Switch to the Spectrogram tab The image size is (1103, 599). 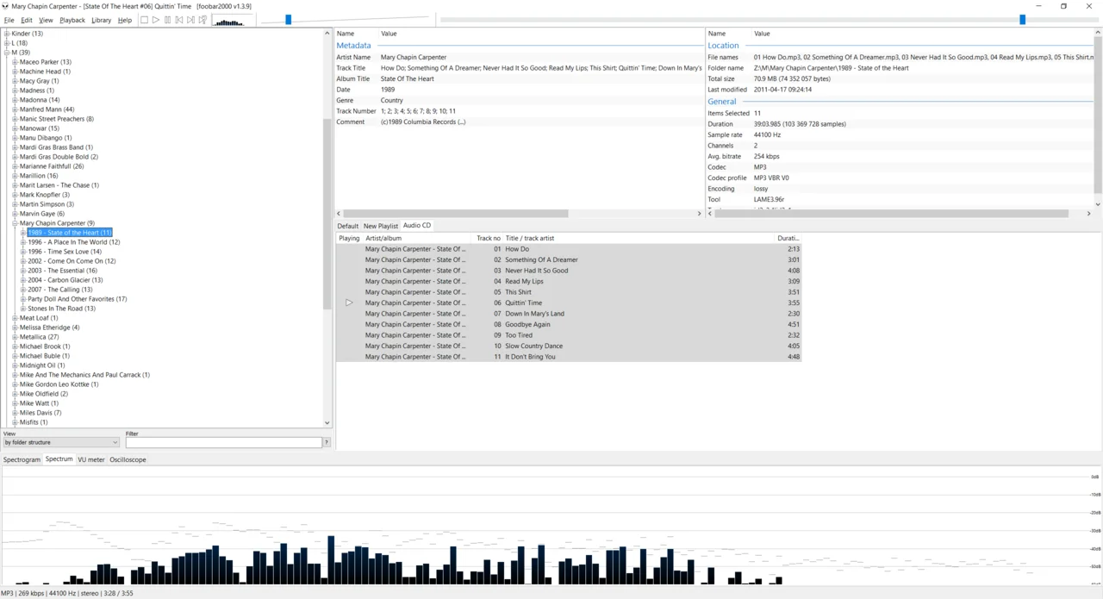coord(22,459)
